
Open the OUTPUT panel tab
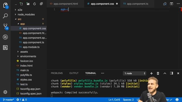(x=74, y=73)
